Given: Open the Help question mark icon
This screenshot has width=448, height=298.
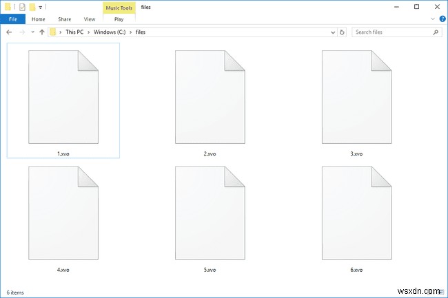Looking at the screenshot, I should click(442, 19).
